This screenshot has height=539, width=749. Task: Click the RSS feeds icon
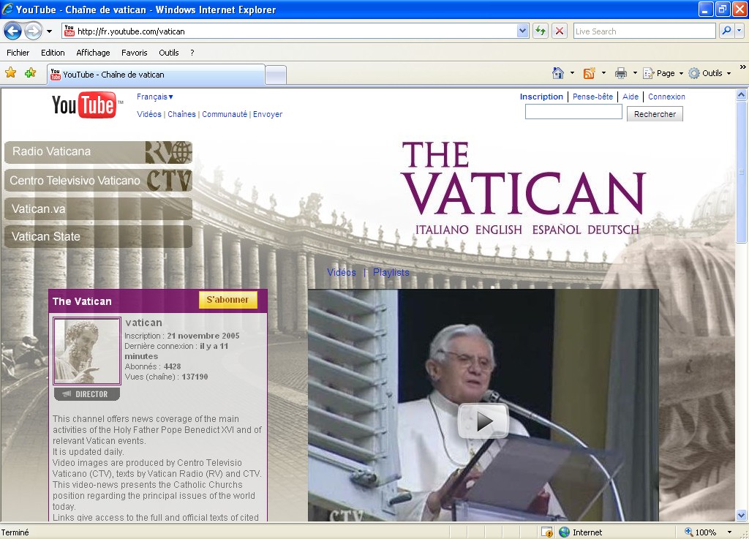click(x=589, y=73)
